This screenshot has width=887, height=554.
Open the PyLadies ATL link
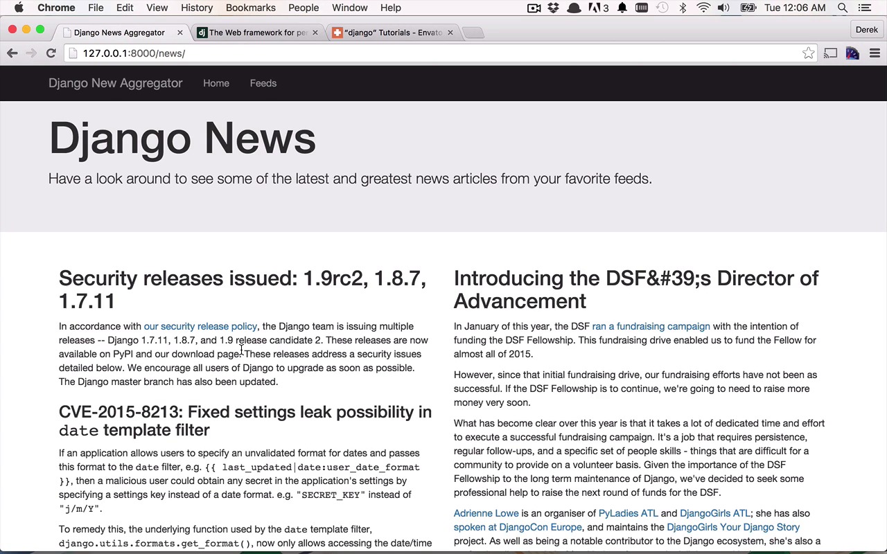(629, 513)
